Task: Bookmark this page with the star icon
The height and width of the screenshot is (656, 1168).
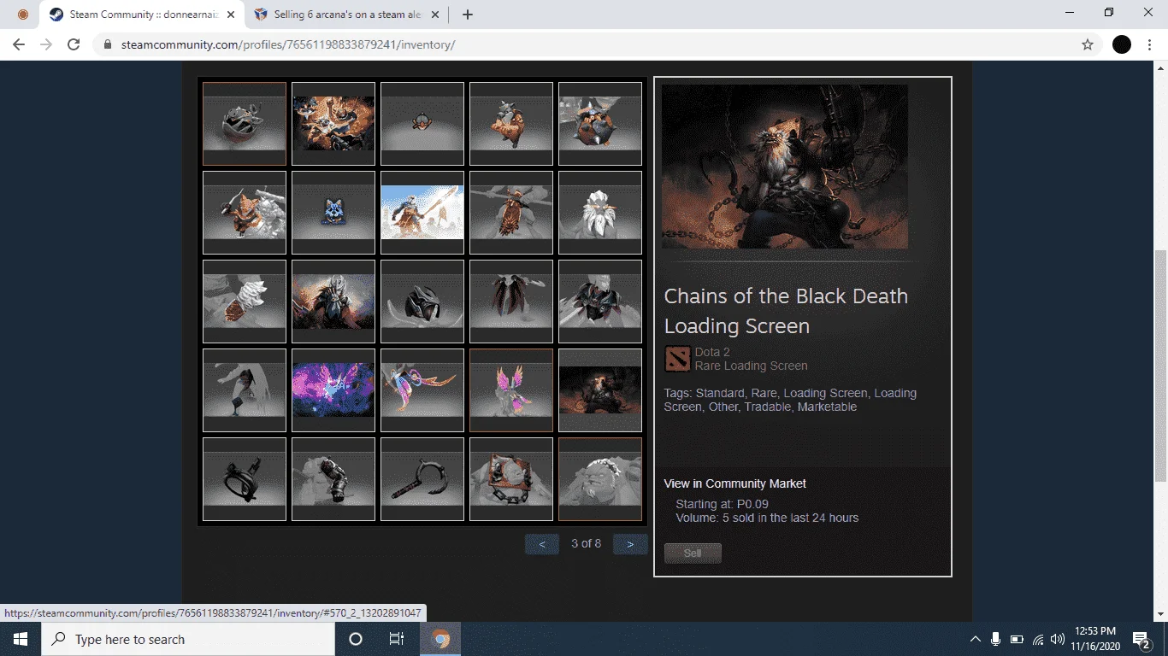Action: 1088,44
